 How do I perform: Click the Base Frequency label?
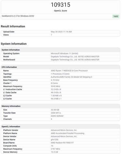[10, 80]
